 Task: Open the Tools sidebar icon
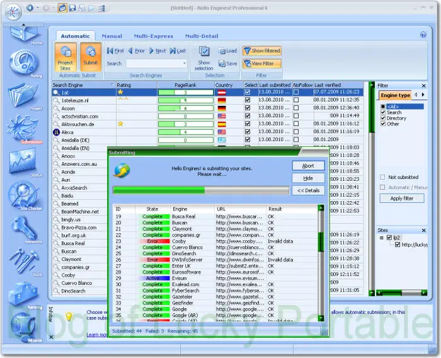(x=24, y=262)
